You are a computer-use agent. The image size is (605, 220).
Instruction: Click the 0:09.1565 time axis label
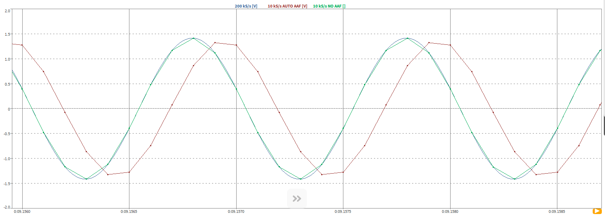[x=129, y=212]
